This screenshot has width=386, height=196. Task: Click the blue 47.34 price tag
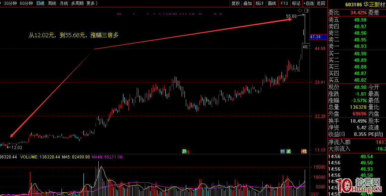(x=317, y=36)
